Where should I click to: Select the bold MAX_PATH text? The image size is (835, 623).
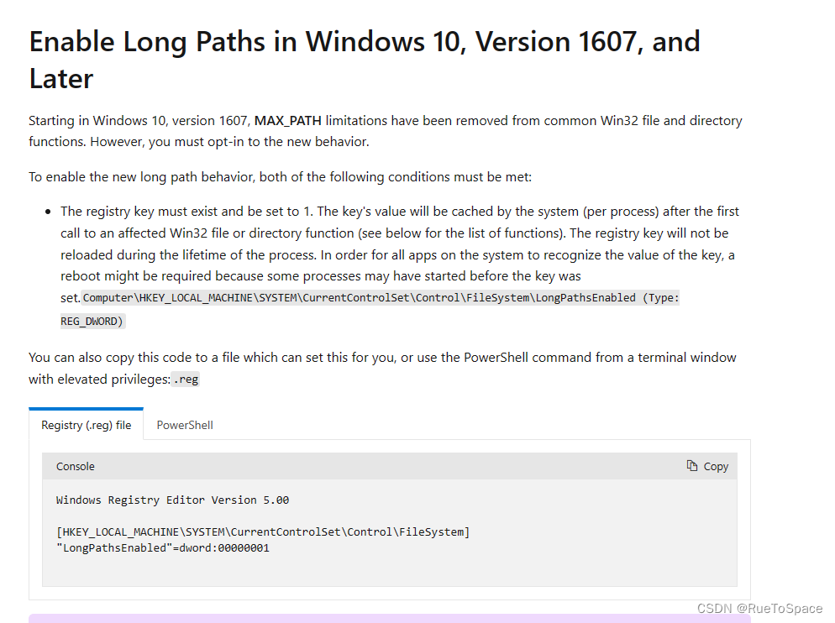point(288,120)
